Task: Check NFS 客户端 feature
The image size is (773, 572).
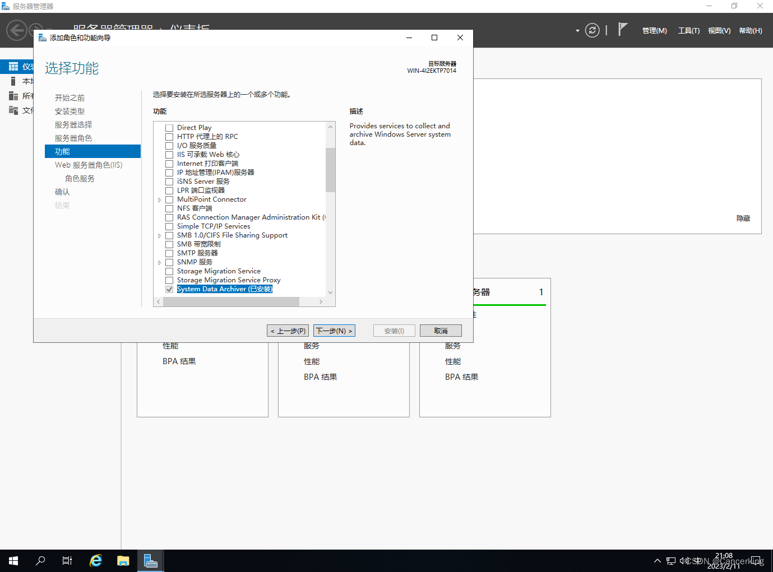Action: [169, 208]
